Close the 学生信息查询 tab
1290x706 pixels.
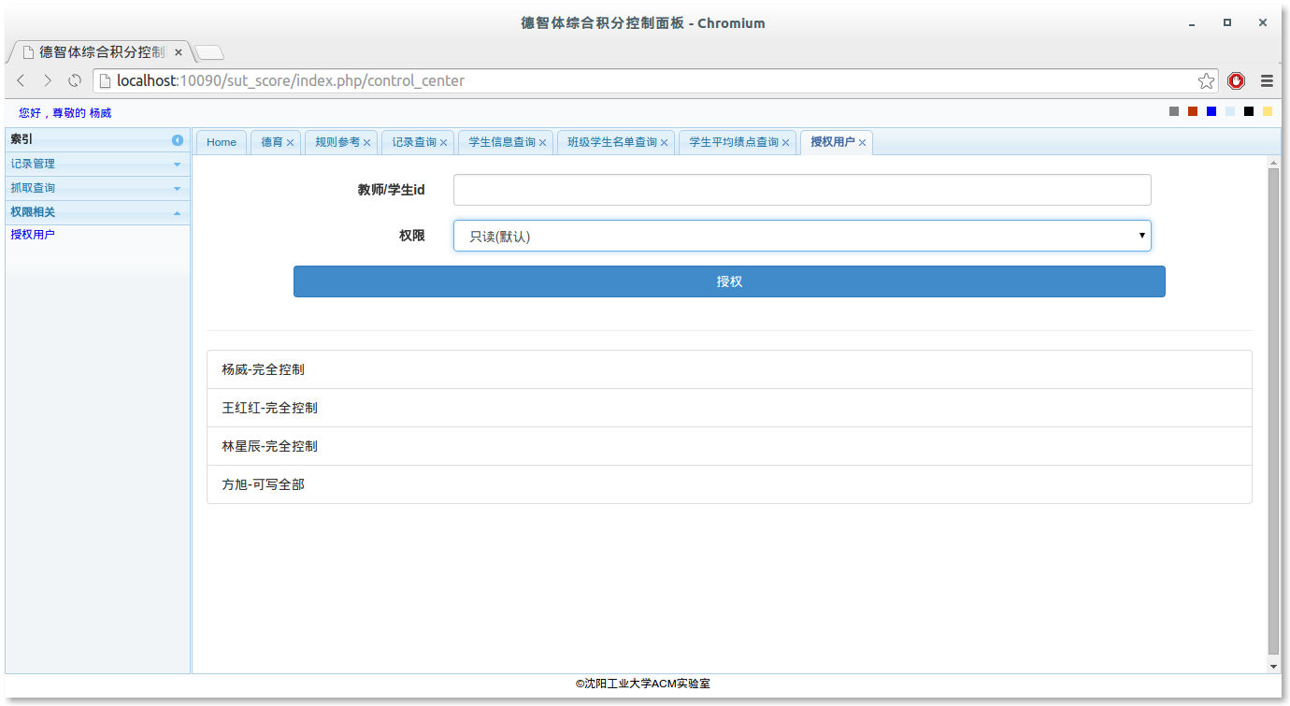(x=543, y=143)
